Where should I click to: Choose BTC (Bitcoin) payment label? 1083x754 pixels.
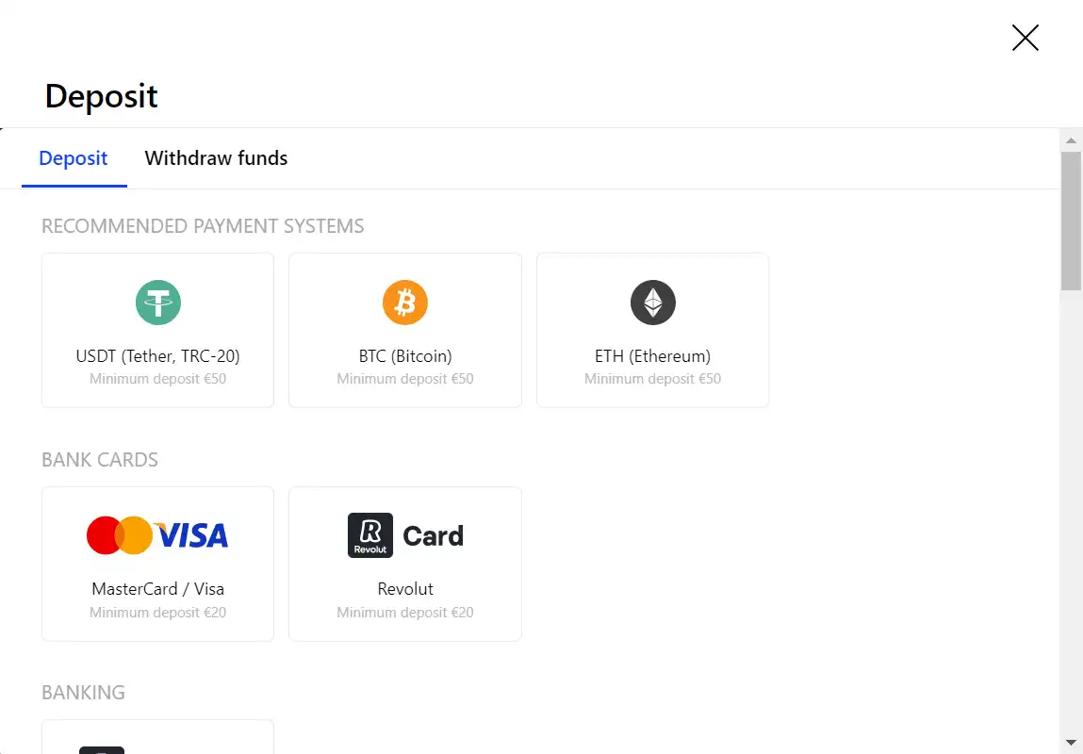pyautogui.click(x=405, y=356)
